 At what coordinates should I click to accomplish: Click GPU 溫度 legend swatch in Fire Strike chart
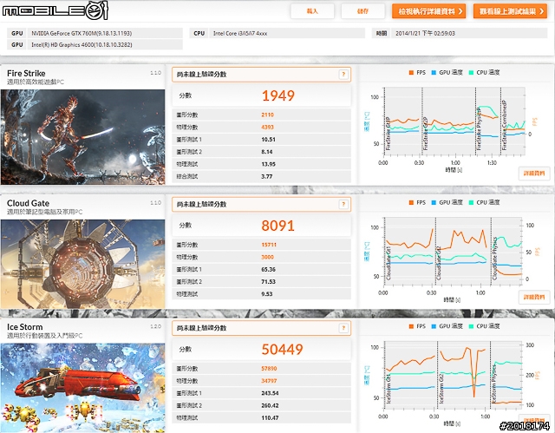(434, 73)
